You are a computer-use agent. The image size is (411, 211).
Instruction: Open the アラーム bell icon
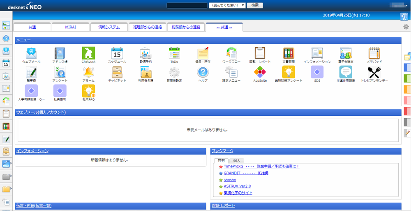coord(88,73)
